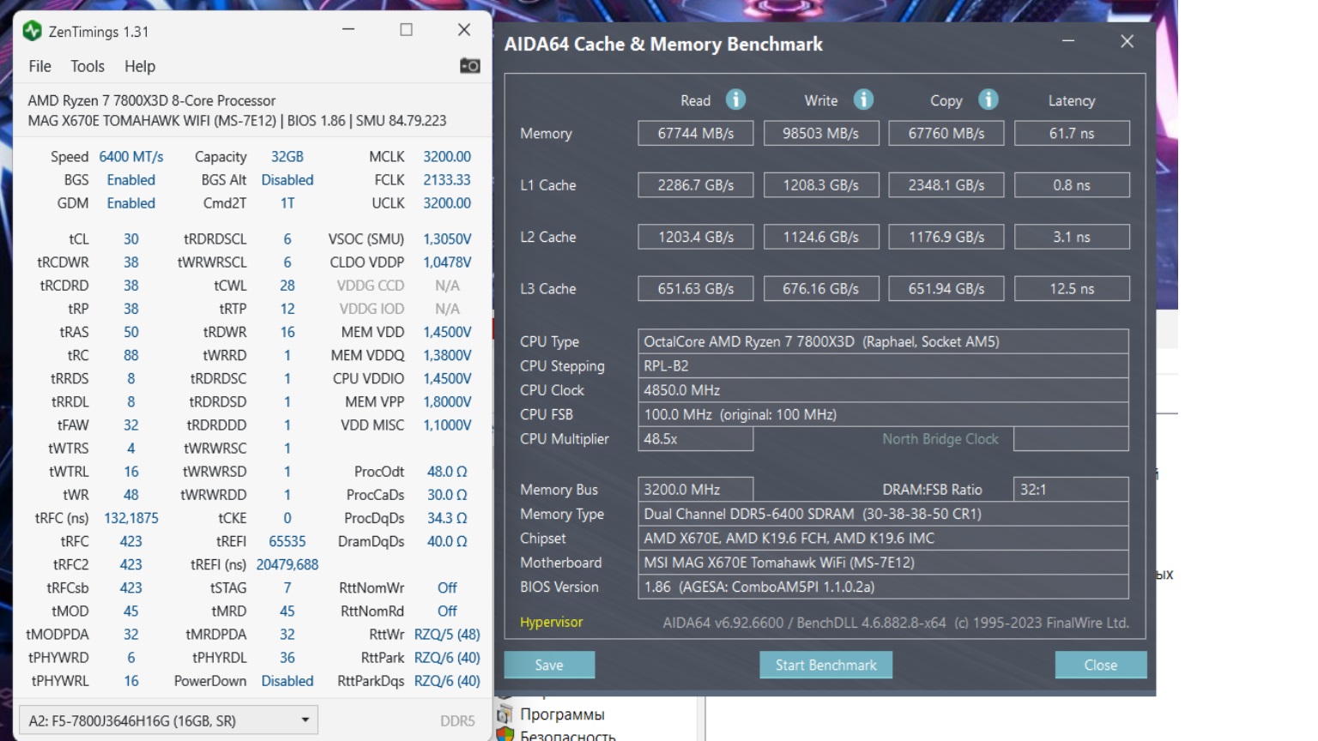Click the Memory Type Dual Channel DDR5-6400 field
Screen dimensions: 1318x741
click(x=883, y=514)
